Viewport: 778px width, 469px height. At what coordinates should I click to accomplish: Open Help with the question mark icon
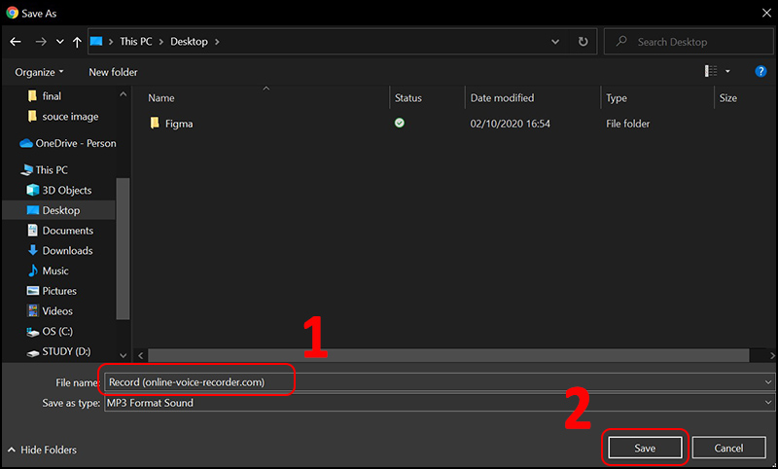click(x=760, y=71)
